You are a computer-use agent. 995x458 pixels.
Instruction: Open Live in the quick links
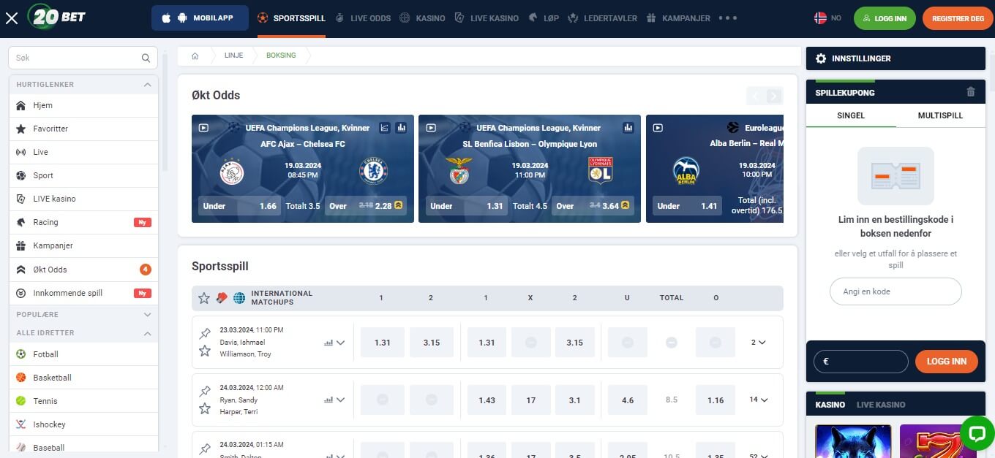[x=83, y=152]
